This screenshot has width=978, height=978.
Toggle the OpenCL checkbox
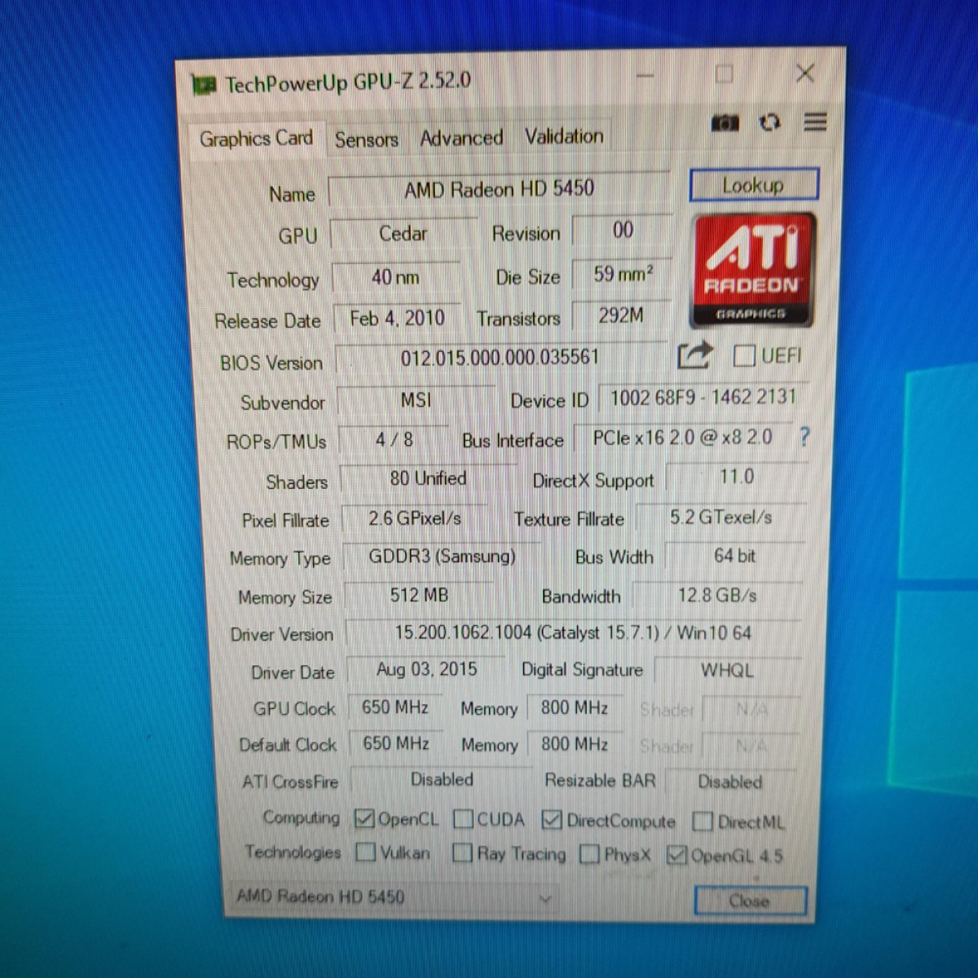[364, 818]
